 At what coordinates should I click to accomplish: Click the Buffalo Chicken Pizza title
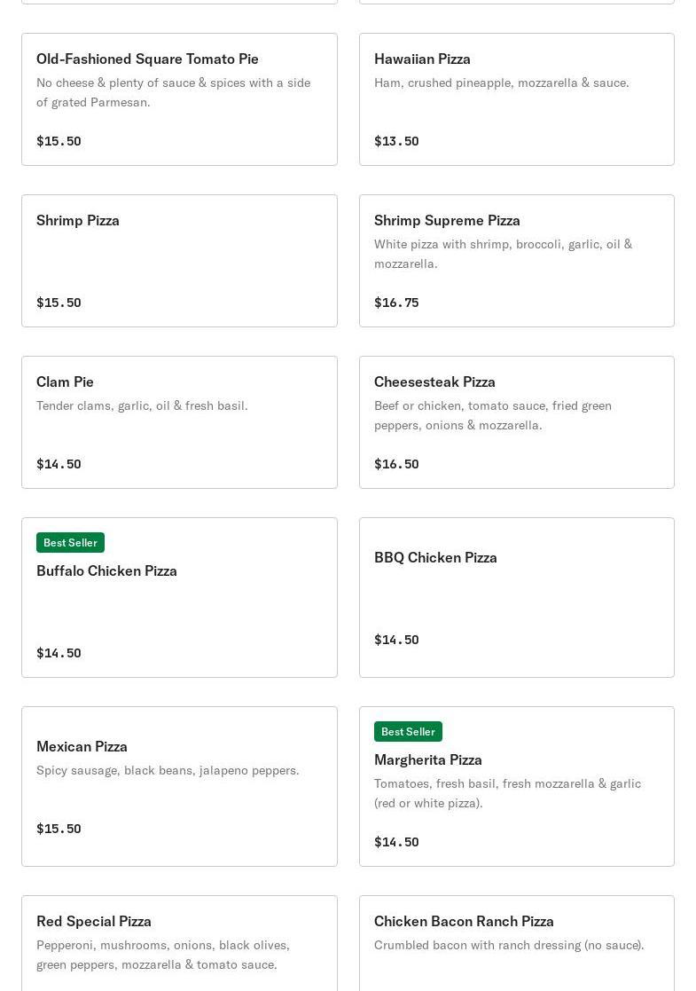click(x=106, y=570)
